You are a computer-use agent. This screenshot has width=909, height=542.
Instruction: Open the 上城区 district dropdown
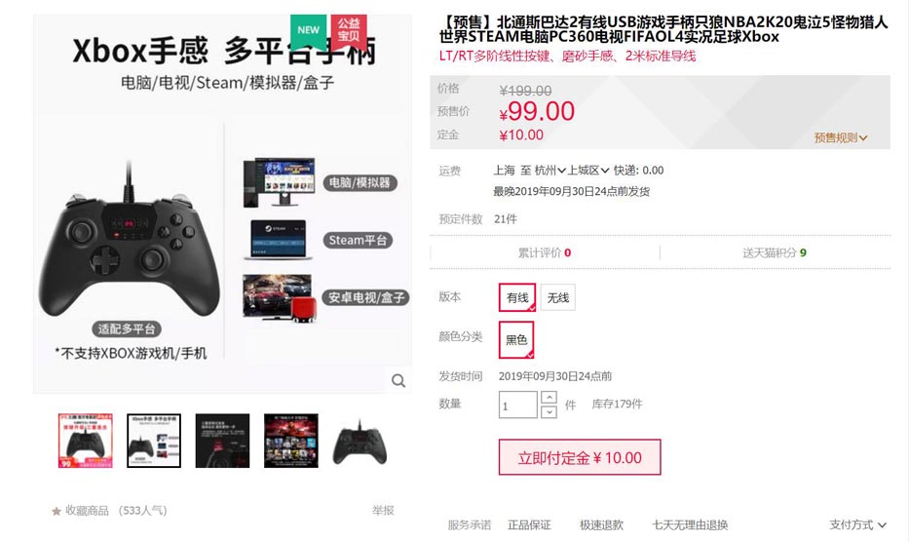click(587, 171)
